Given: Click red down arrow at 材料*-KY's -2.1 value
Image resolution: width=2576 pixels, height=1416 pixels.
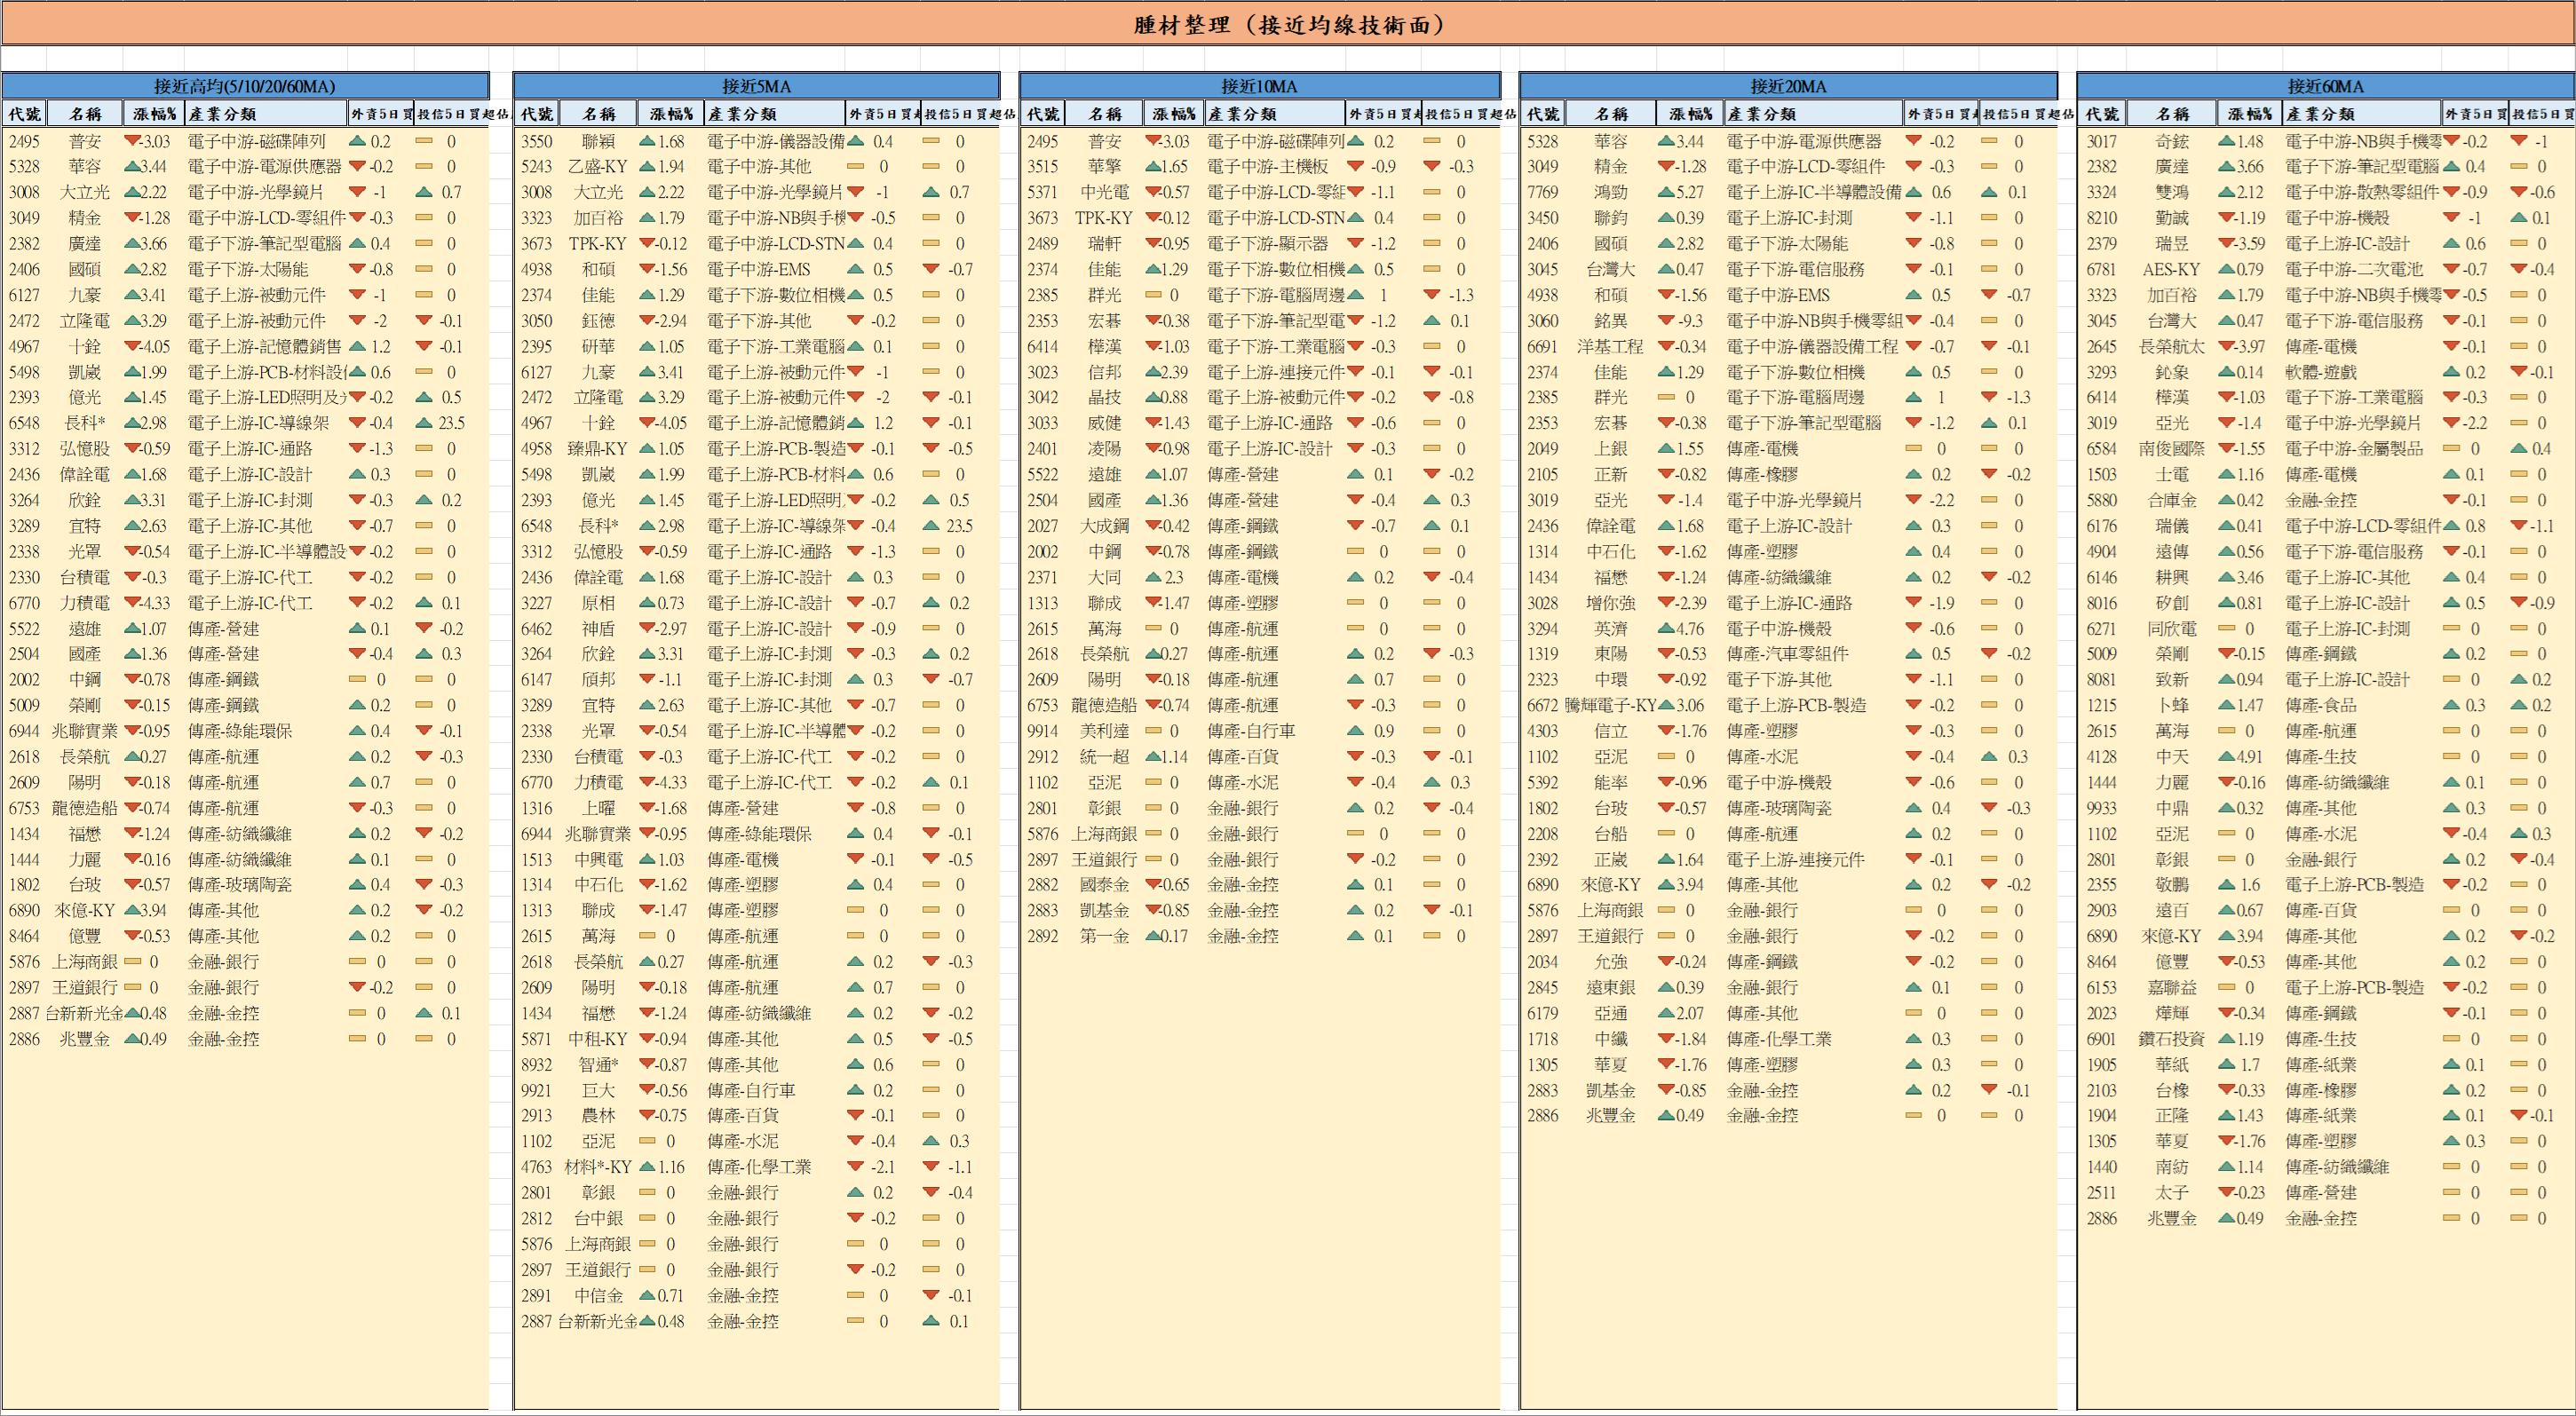Looking at the screenshot, I should pyautogui.click(x=855, y=1167).
